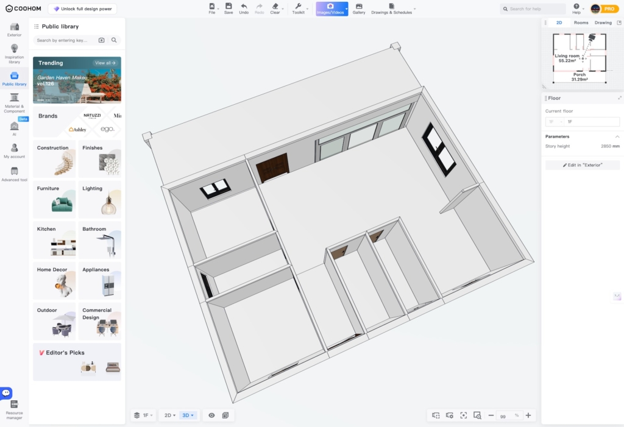This screenshot has height=427, width=624.
Task: Collapse the Parameters section chevron
Action: click(x=617, y=136)
